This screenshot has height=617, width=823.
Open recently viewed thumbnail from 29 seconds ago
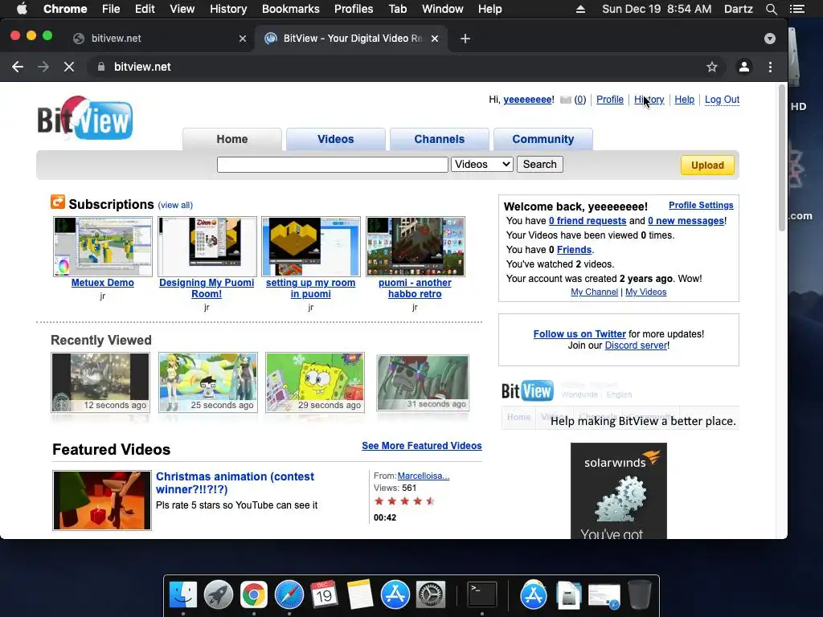click(315, 382)
